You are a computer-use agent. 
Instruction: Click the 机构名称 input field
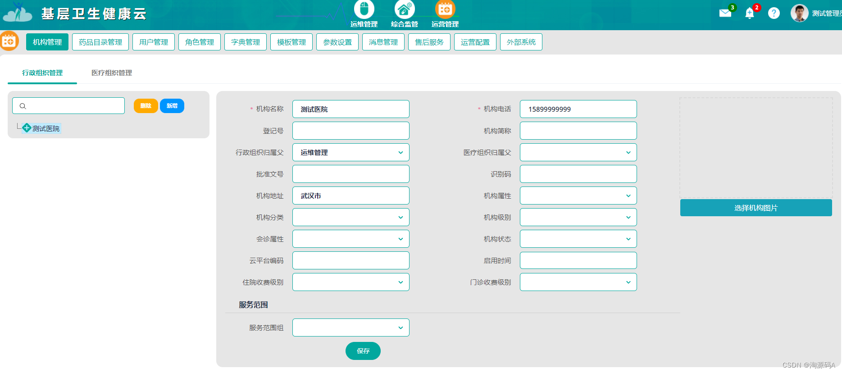click(351, 109)
